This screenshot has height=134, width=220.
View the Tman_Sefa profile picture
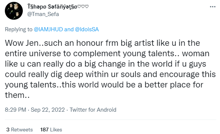point(14,11)
